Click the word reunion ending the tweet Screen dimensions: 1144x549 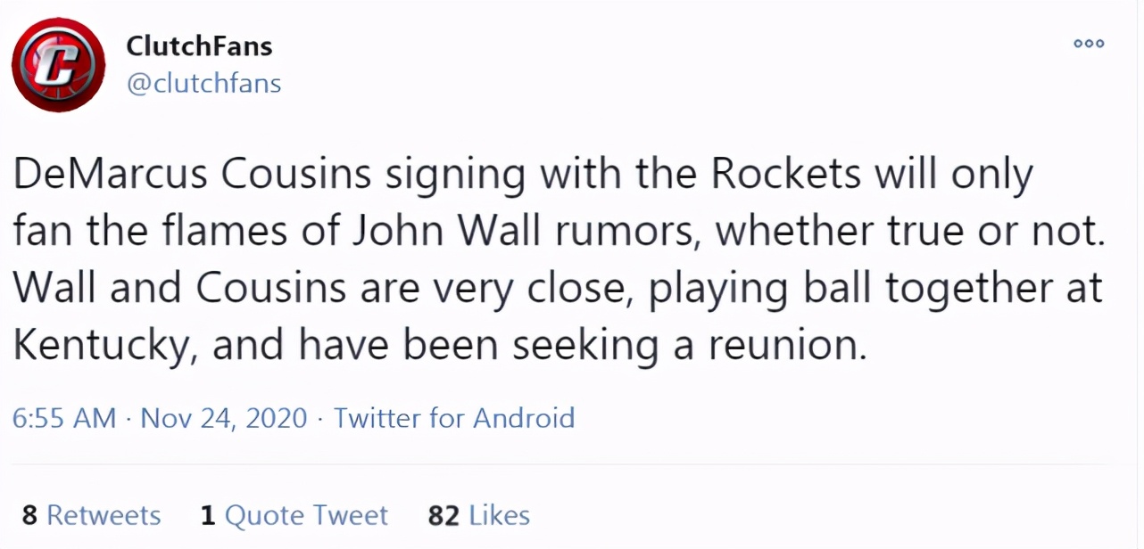pos(787,348)
